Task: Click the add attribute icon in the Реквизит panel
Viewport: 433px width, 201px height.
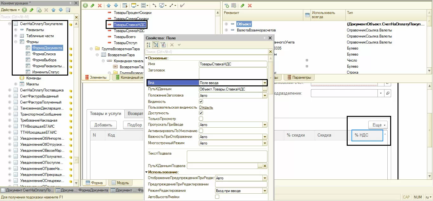Action: coord(227,6)
